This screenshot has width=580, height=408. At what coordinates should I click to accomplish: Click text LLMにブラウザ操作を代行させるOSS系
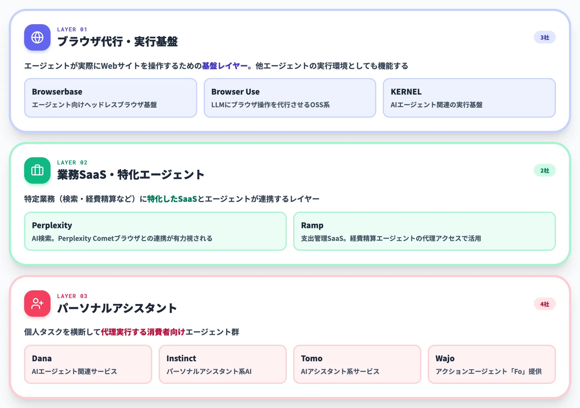(271, 105)
